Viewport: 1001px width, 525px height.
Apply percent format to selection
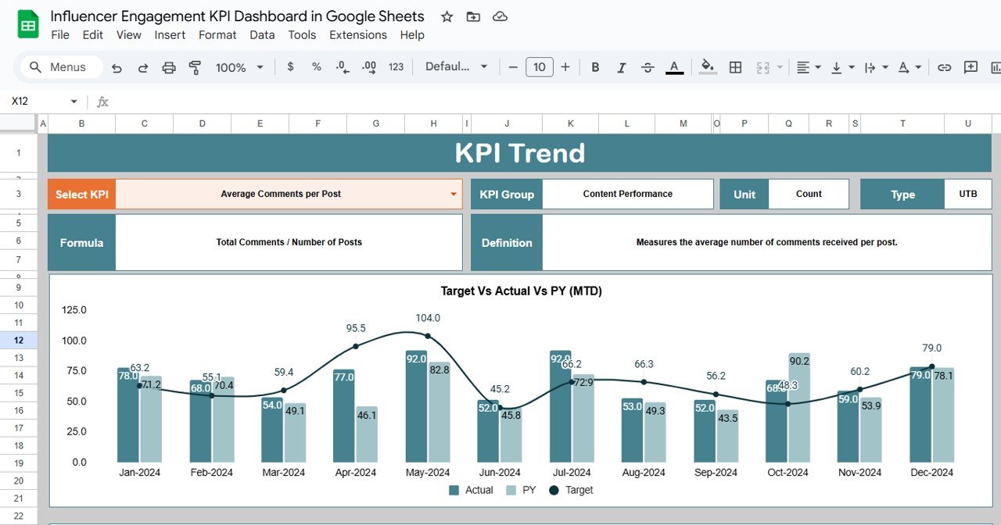click(316, 67)
